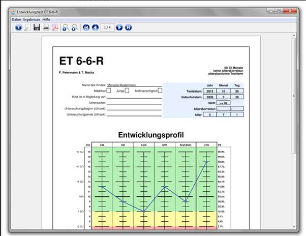Save the report using the floppy disk icon
This screenshot has width=306, height=236.
pyautogui.click(x=37, y=27)
